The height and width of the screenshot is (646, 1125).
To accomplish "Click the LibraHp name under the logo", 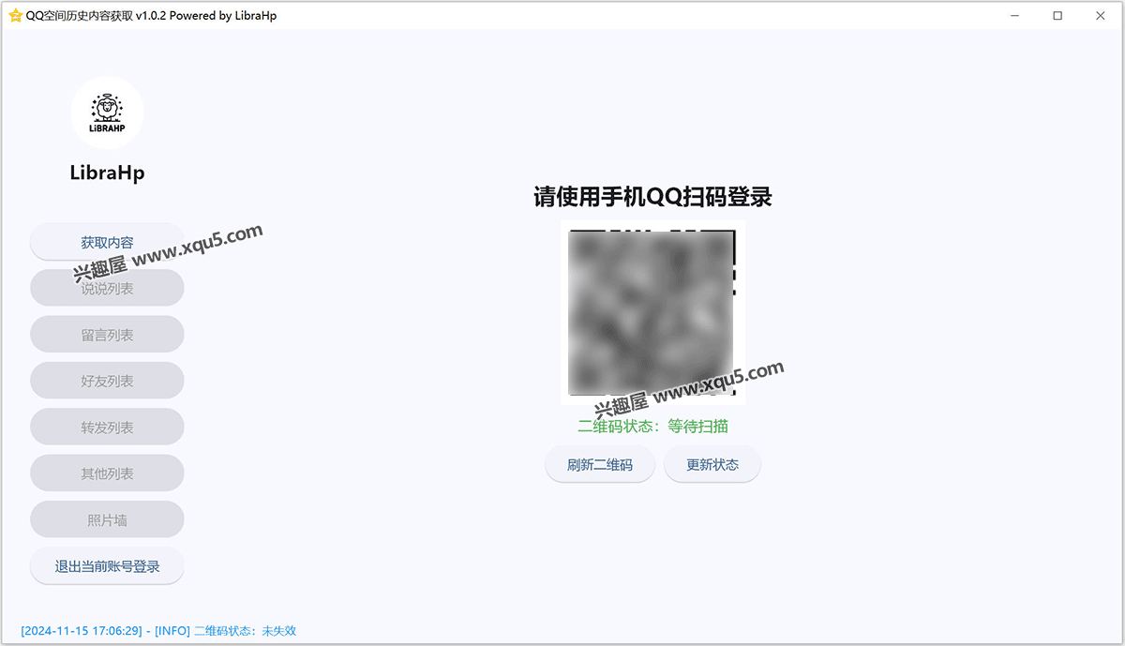I will [x=107, y=173].
